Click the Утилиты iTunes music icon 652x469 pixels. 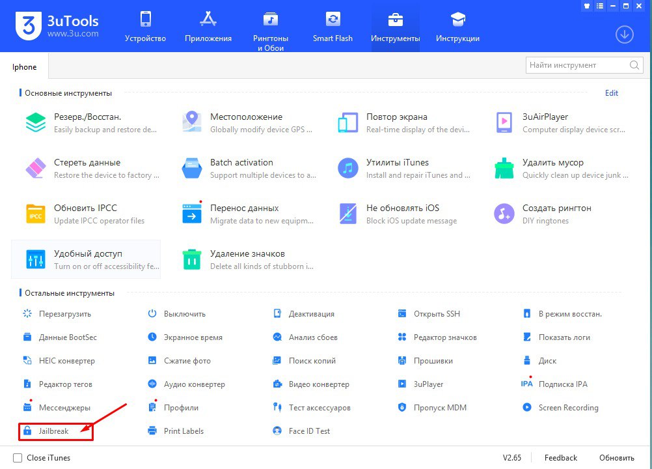(x=348, y=168)
